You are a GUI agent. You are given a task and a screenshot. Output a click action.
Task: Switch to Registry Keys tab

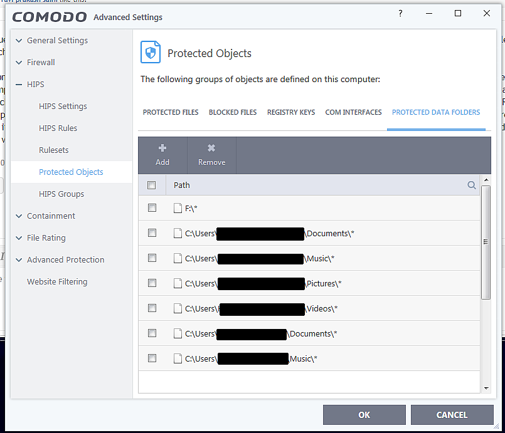click(x=291, y=112)
